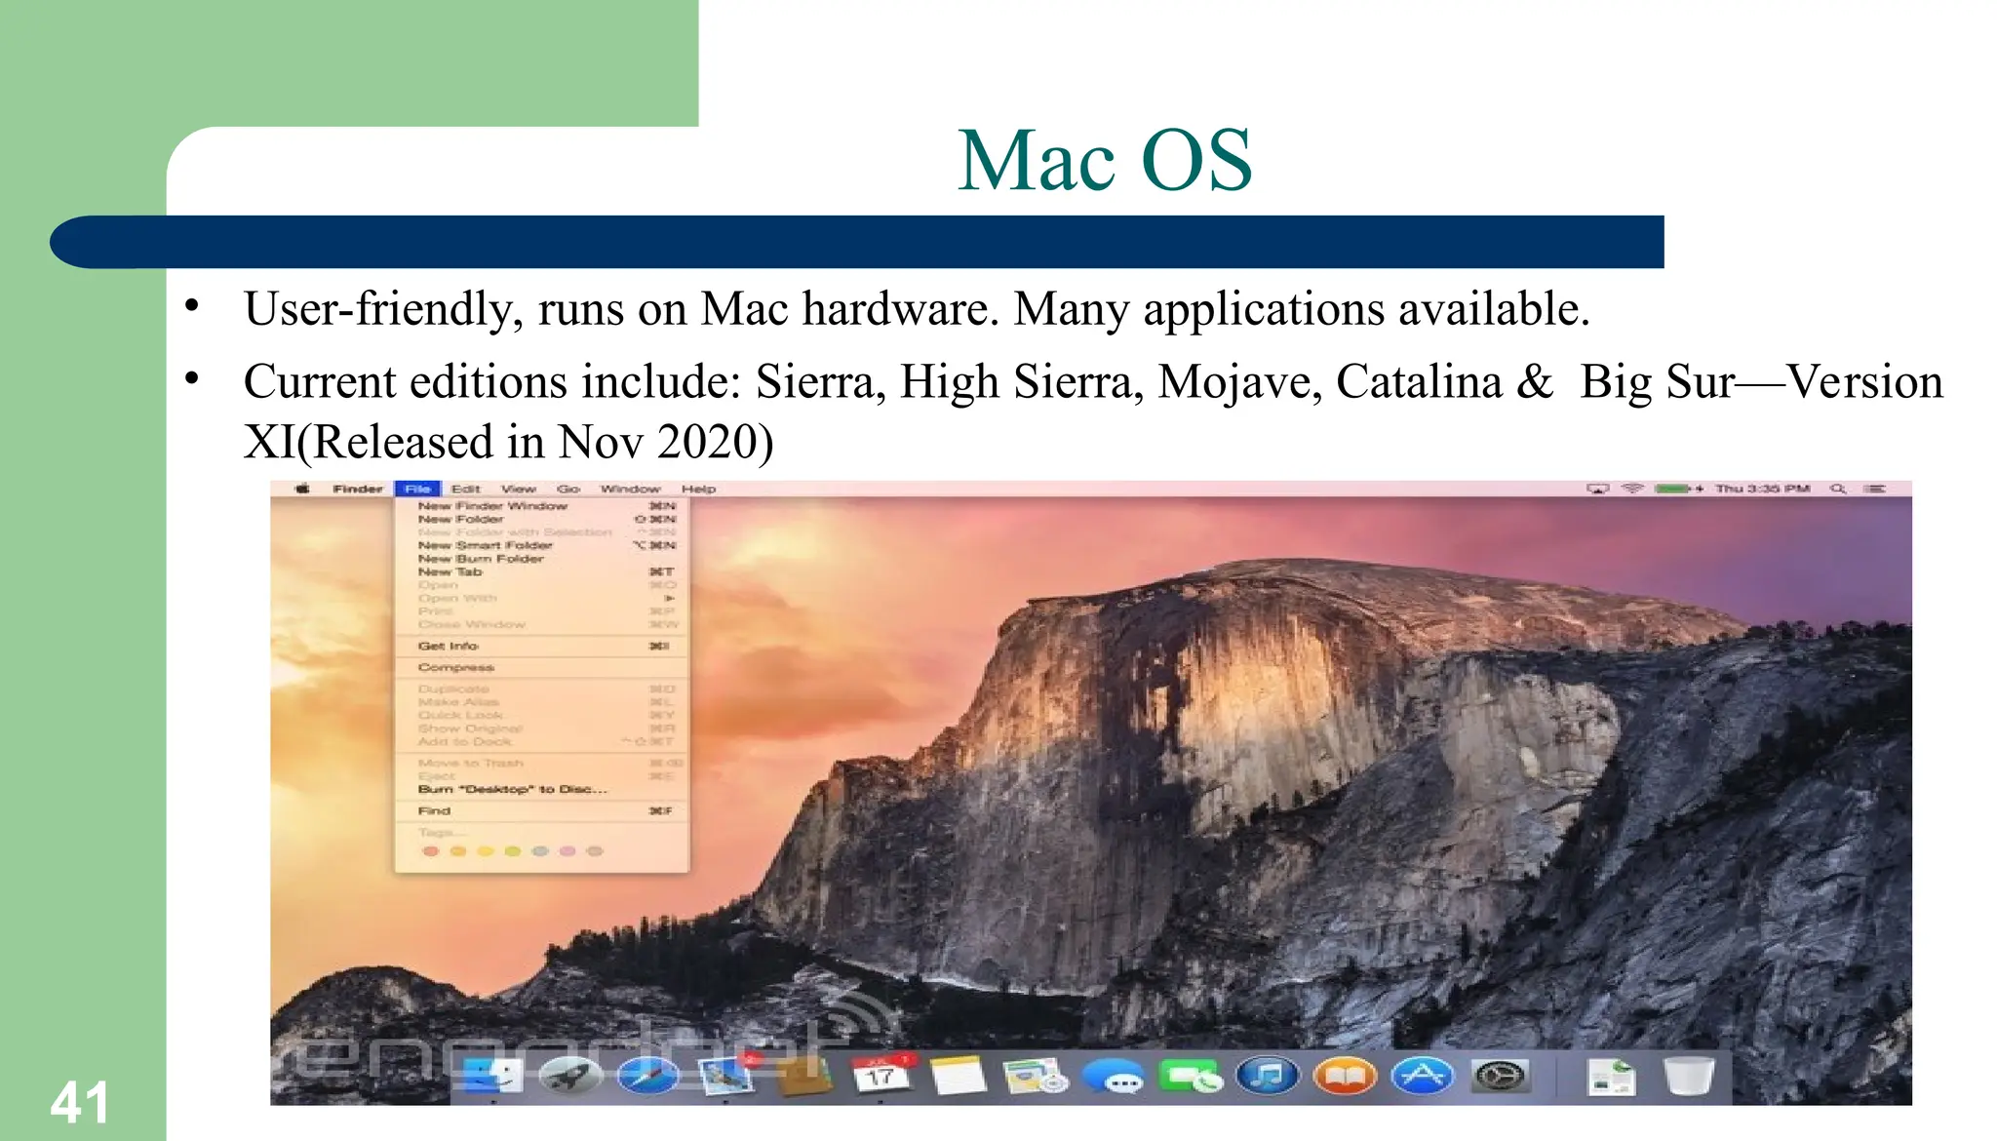Select the gray tag color dot
Image resolution: width=1997 pixels, height=1141 pixels.
(595, 851)
